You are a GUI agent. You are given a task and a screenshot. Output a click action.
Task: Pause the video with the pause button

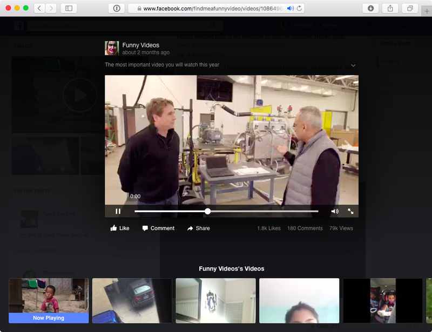click(x=118, y=211)
